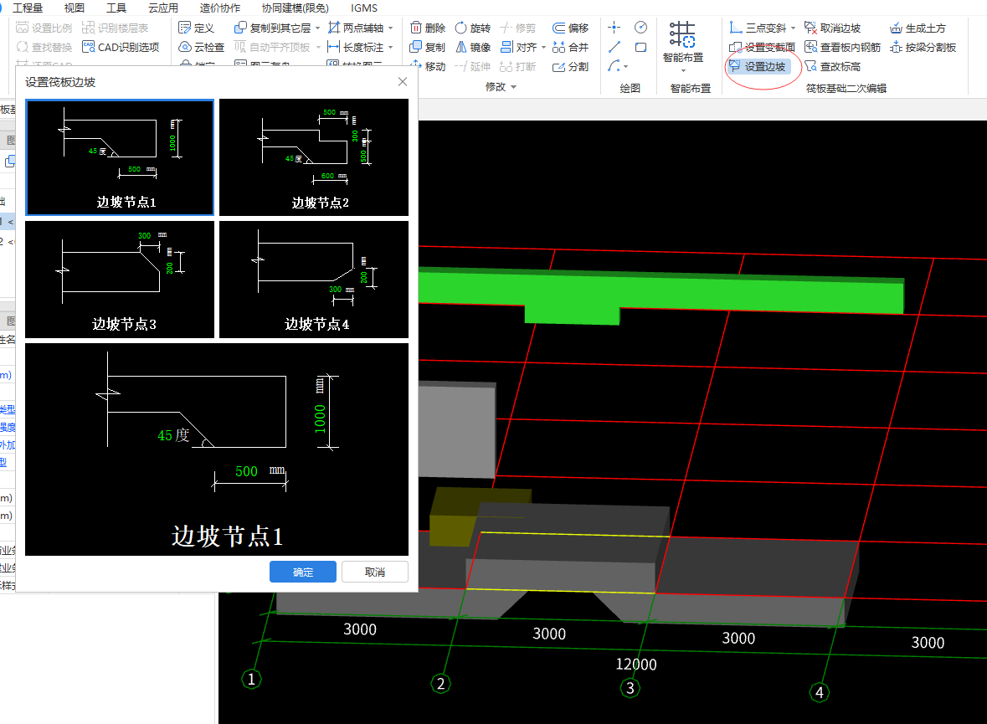Select the rectangle drawing tool
The image size is (987, 724).
pos(640,47)
